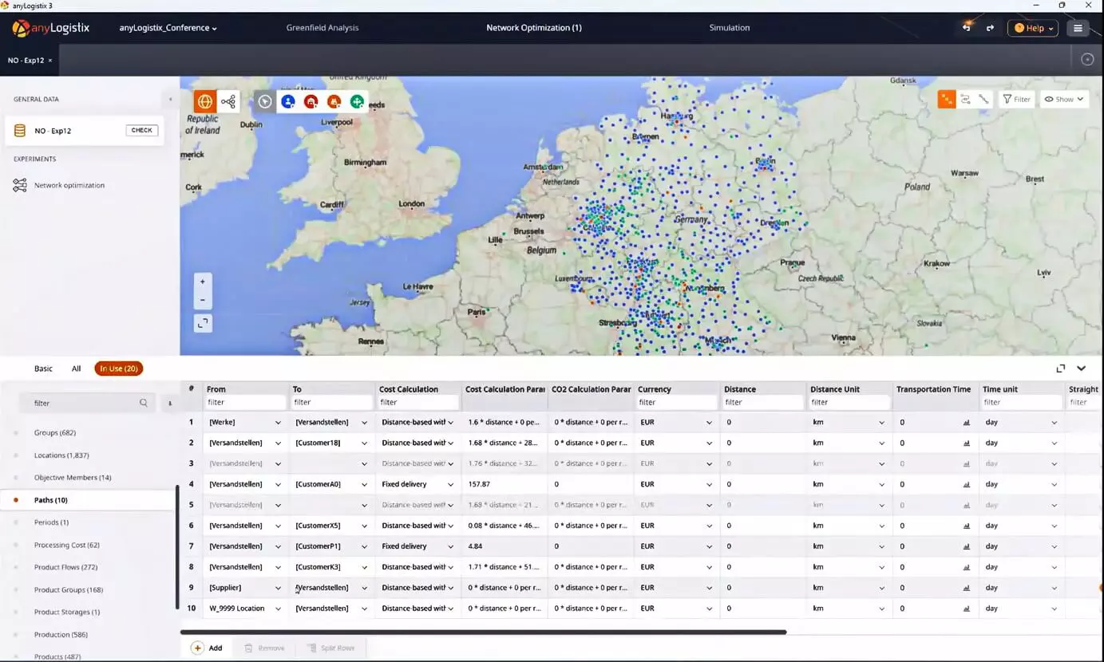
Task: Click the green add supplier icon
Action: pyautogui.click(x=357, y=101)
